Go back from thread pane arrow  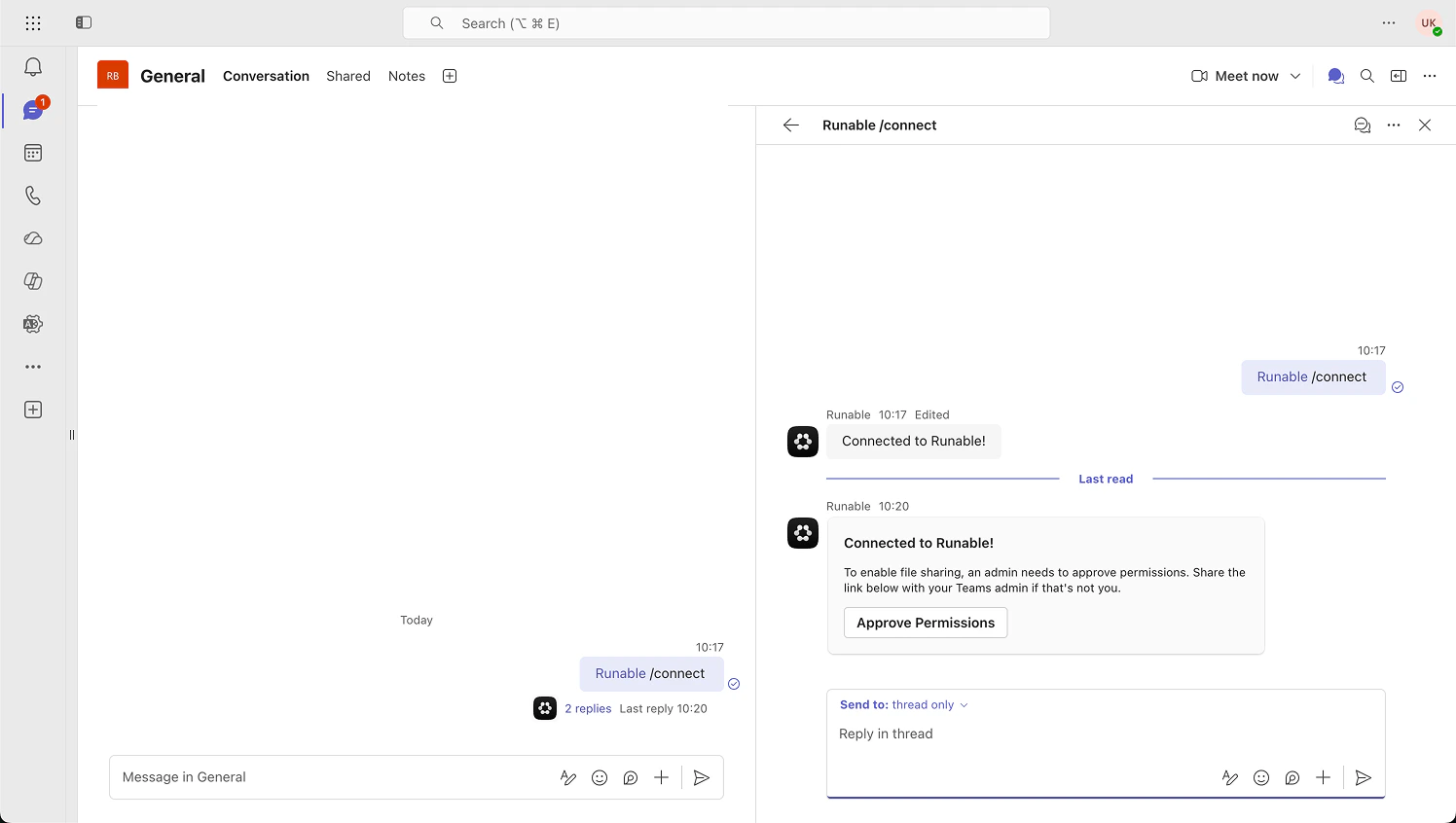click(x=791, y=125)
